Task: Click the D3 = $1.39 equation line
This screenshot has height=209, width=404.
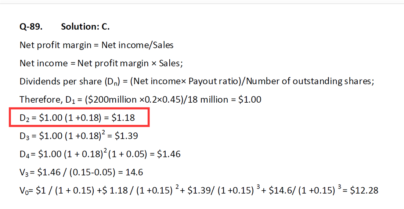Action: pos(79,135)
